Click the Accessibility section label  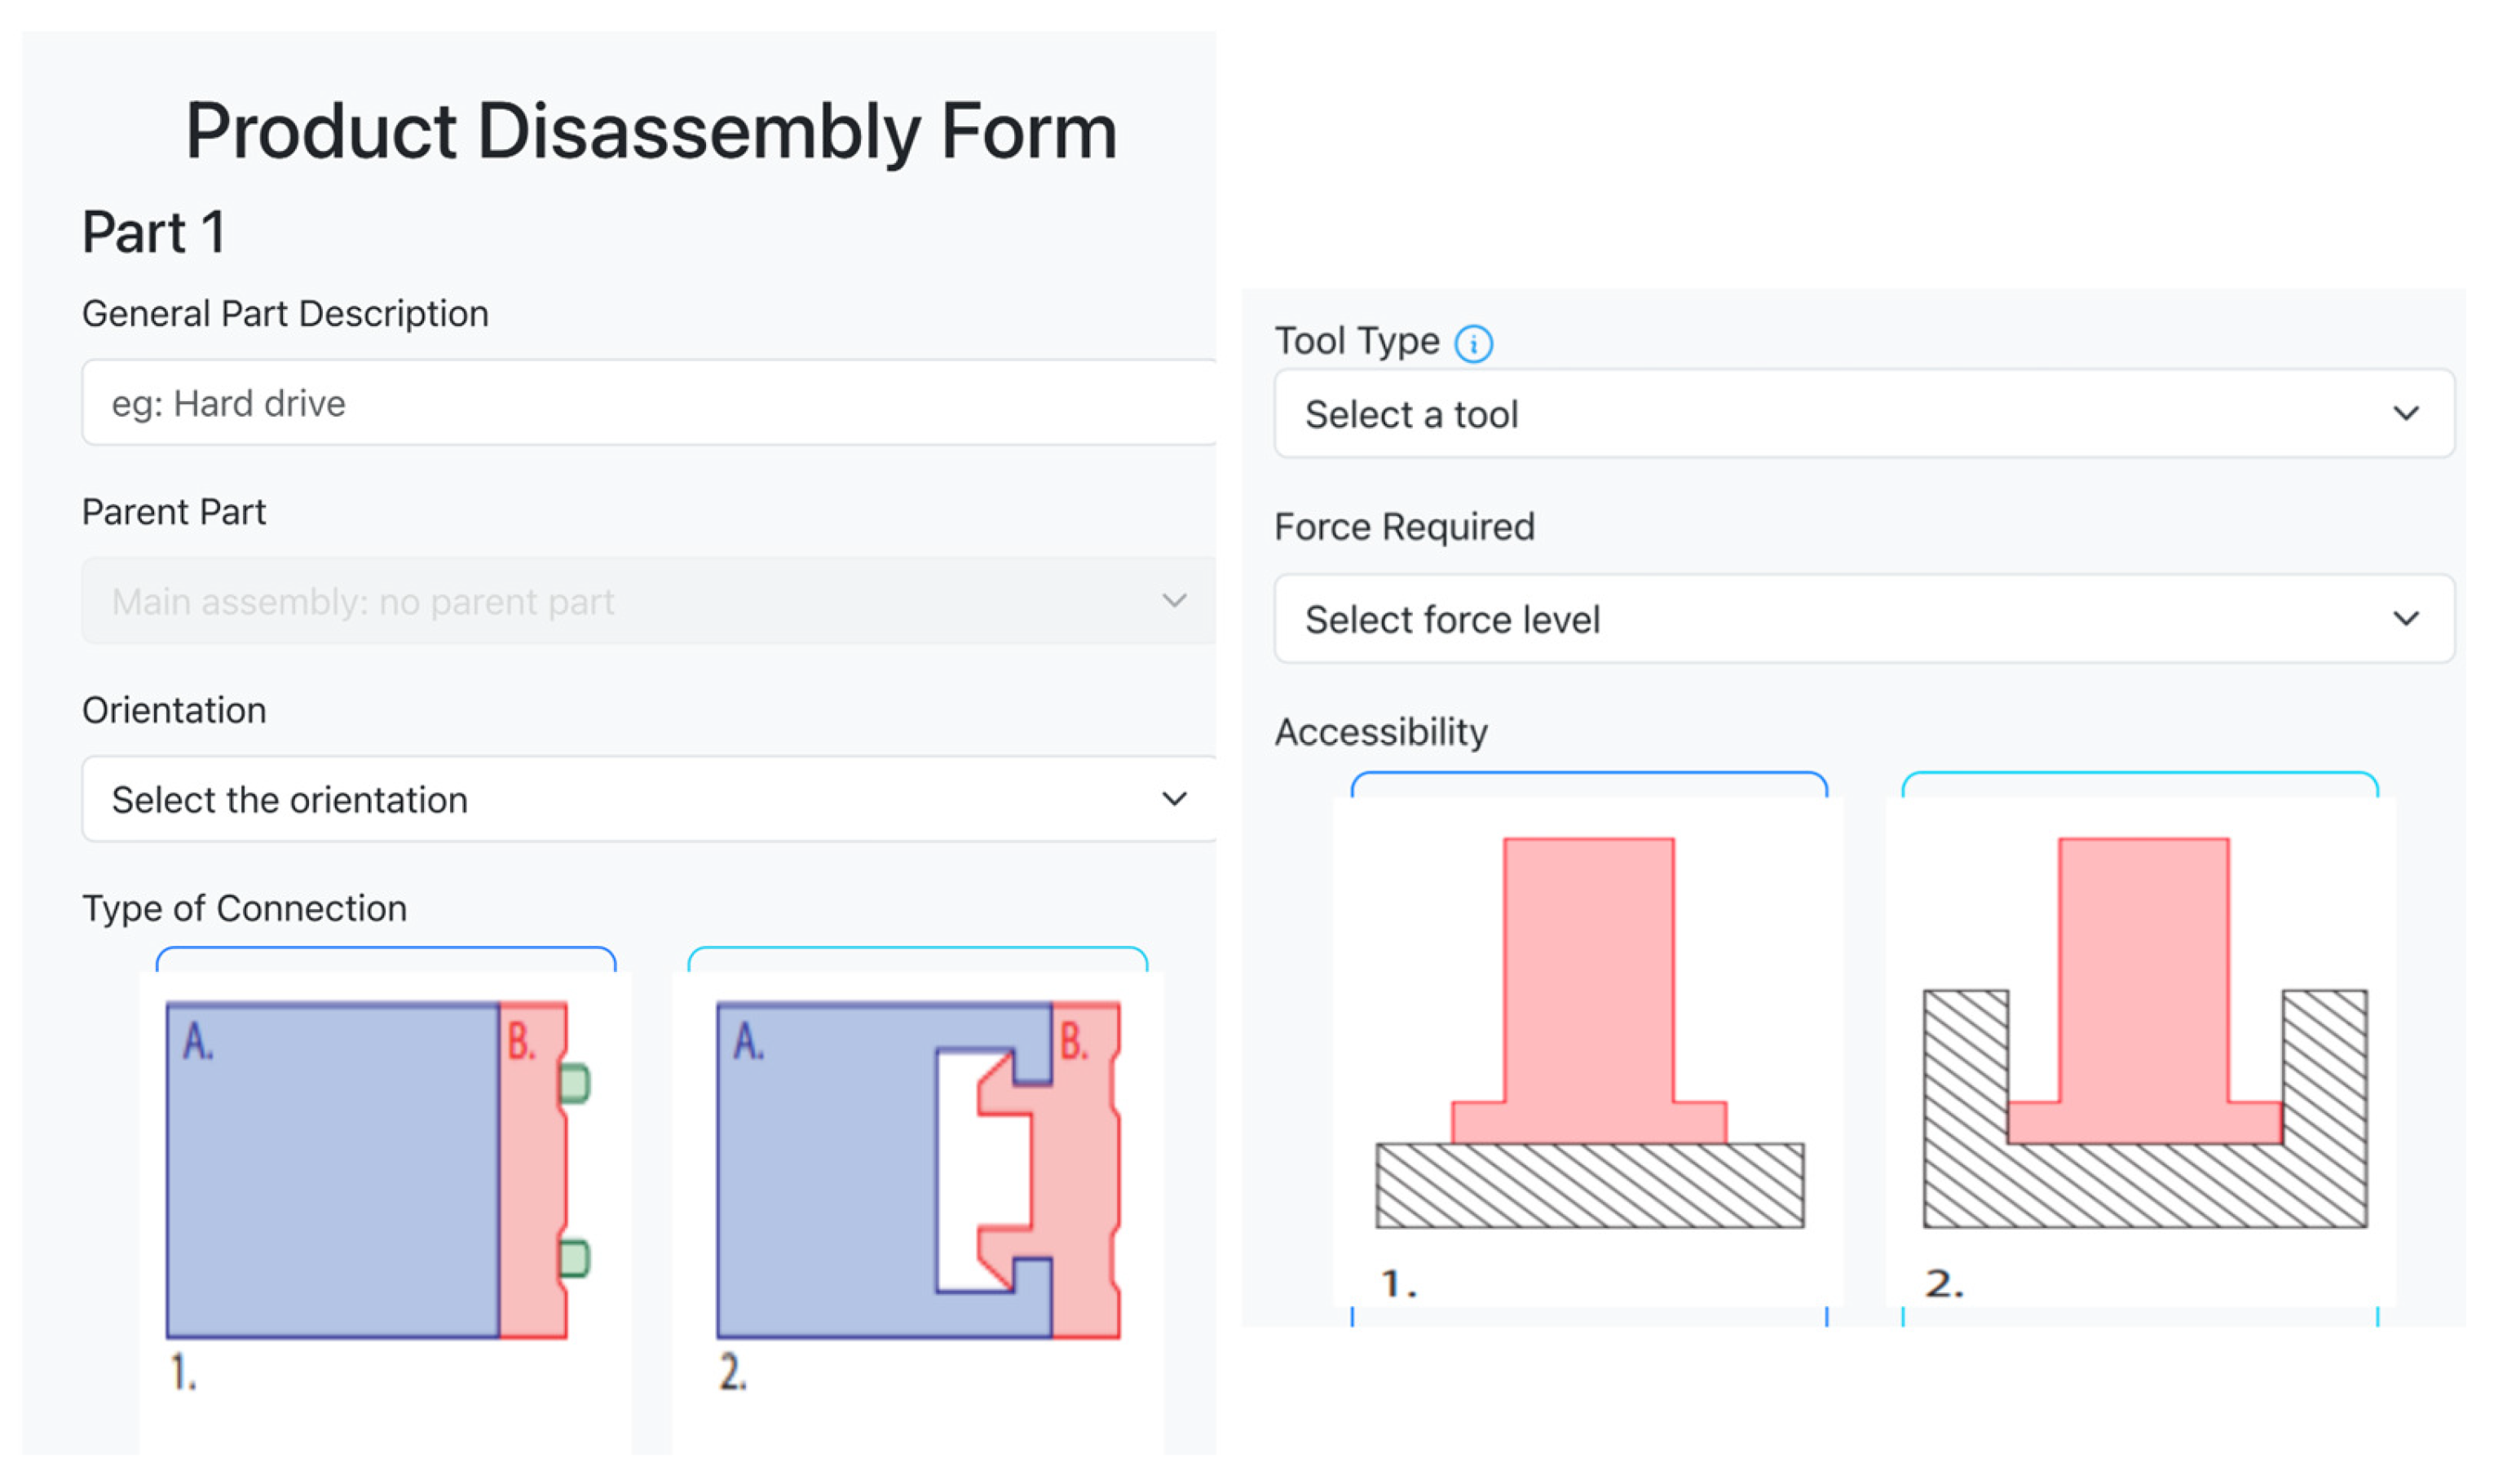(x=1380, y=732)
